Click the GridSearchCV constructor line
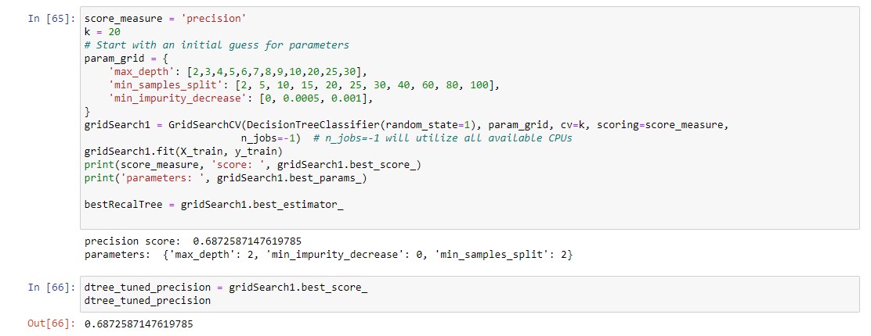 (x=406, y=125)
